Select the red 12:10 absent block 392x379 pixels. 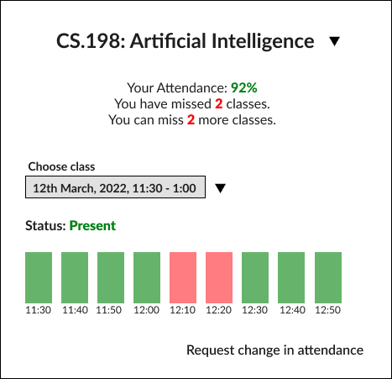point(183,277)
